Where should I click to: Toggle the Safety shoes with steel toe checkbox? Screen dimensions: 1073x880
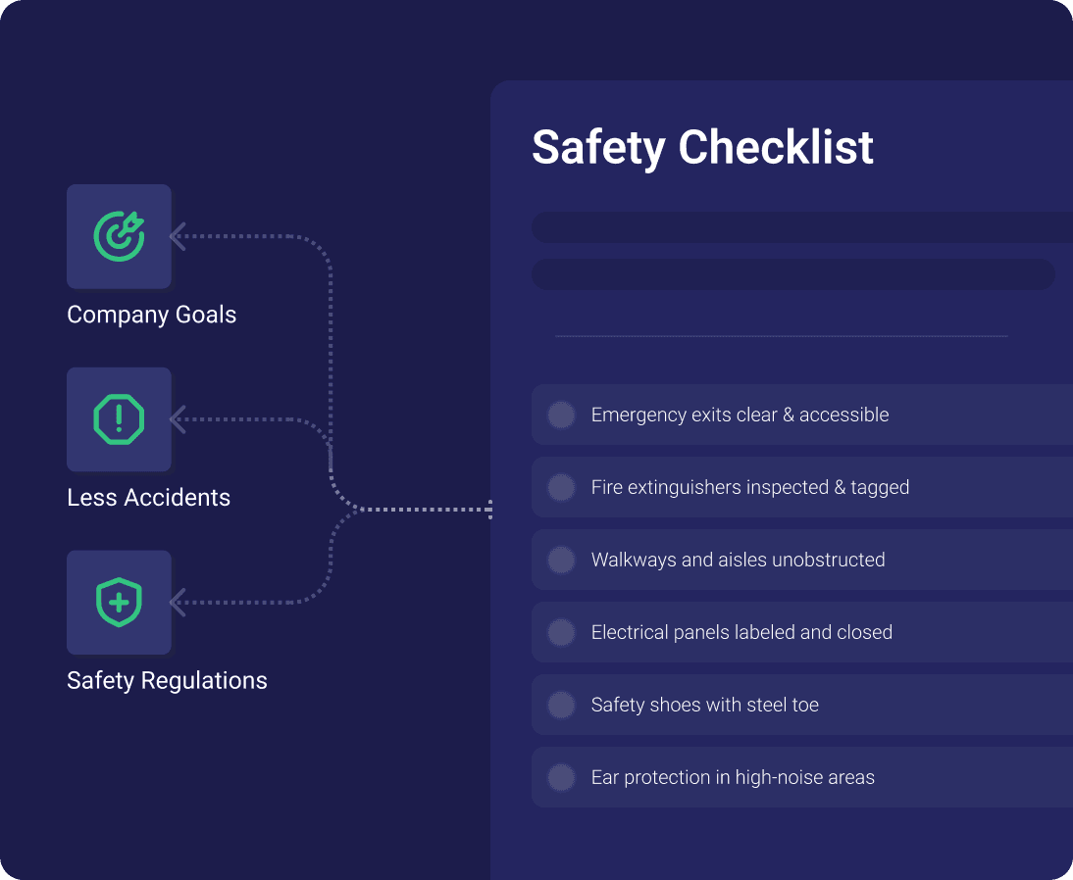561,705
